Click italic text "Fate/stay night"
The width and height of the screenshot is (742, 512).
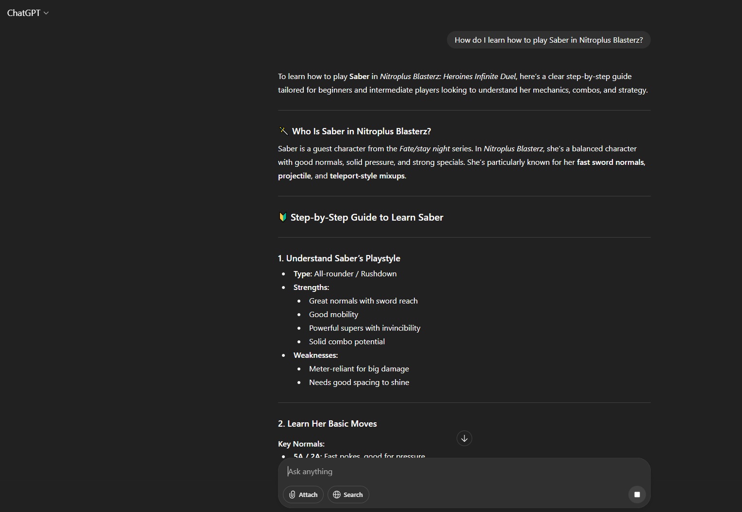425,149
